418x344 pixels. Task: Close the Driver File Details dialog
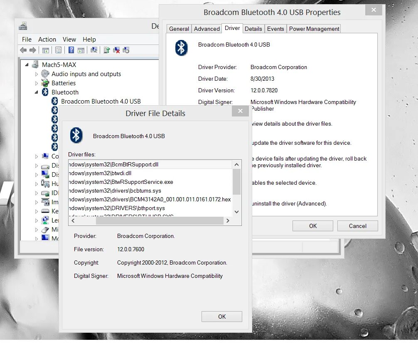click(x=240, y=111)
